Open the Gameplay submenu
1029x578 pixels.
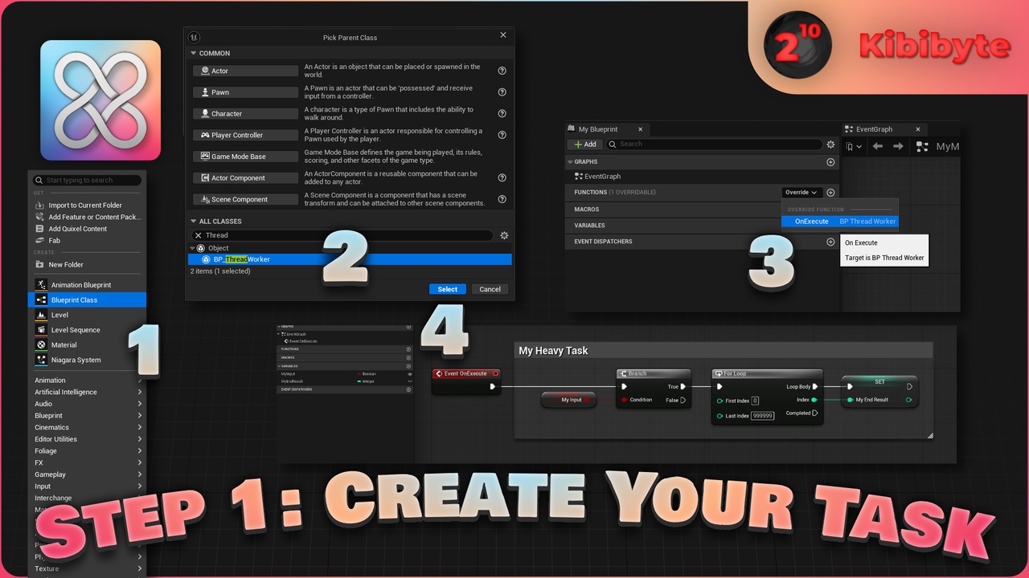pos(87,474)
